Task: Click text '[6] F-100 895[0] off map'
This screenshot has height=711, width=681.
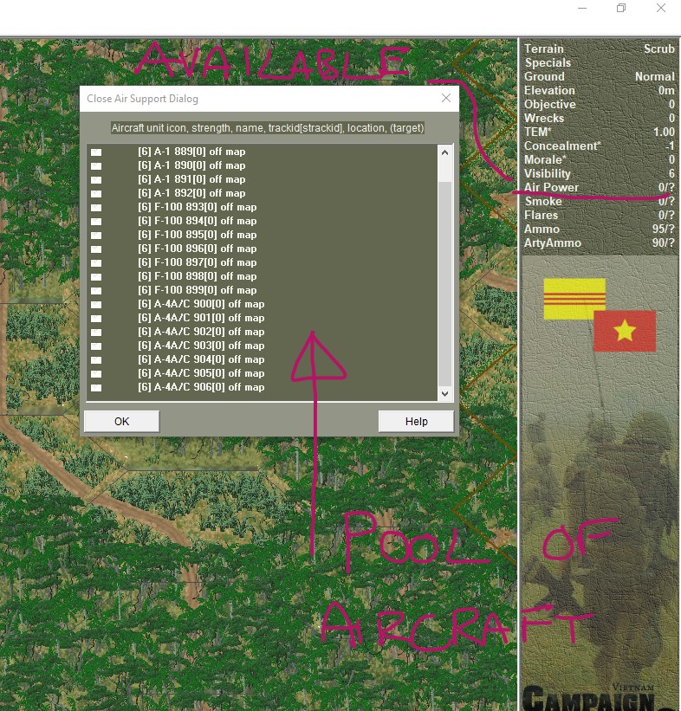Action: (198, 235)
